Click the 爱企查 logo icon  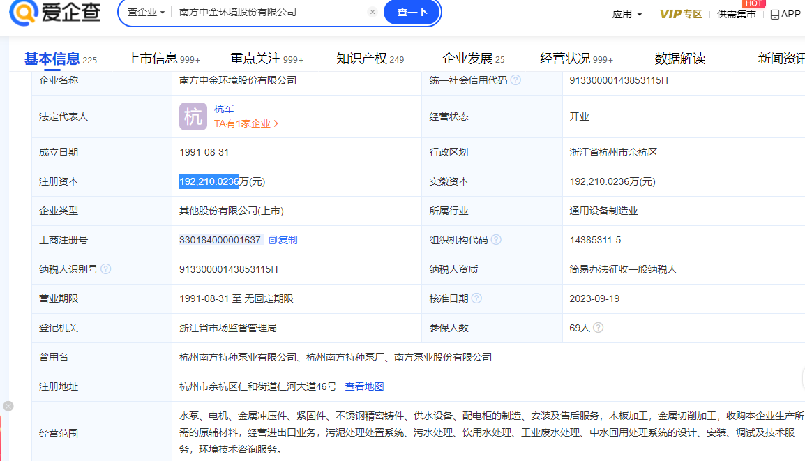pyautogui.click(x=24, y=12)
